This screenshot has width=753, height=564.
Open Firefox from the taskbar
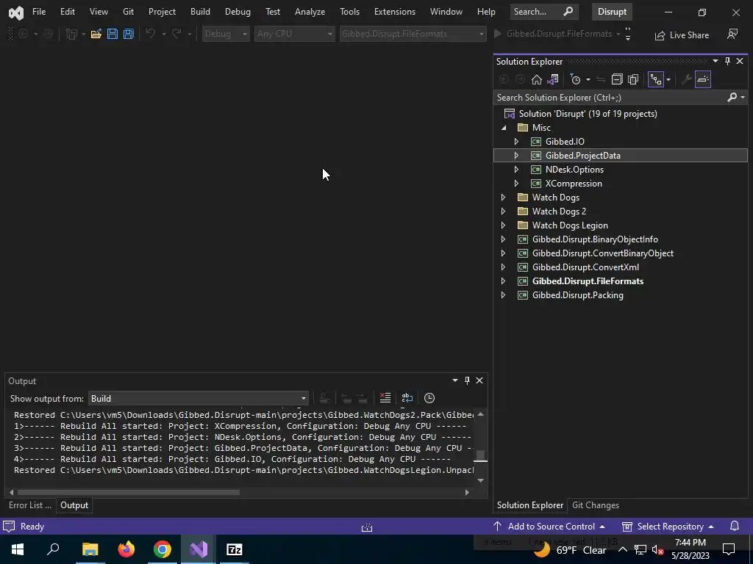point(126,549)
